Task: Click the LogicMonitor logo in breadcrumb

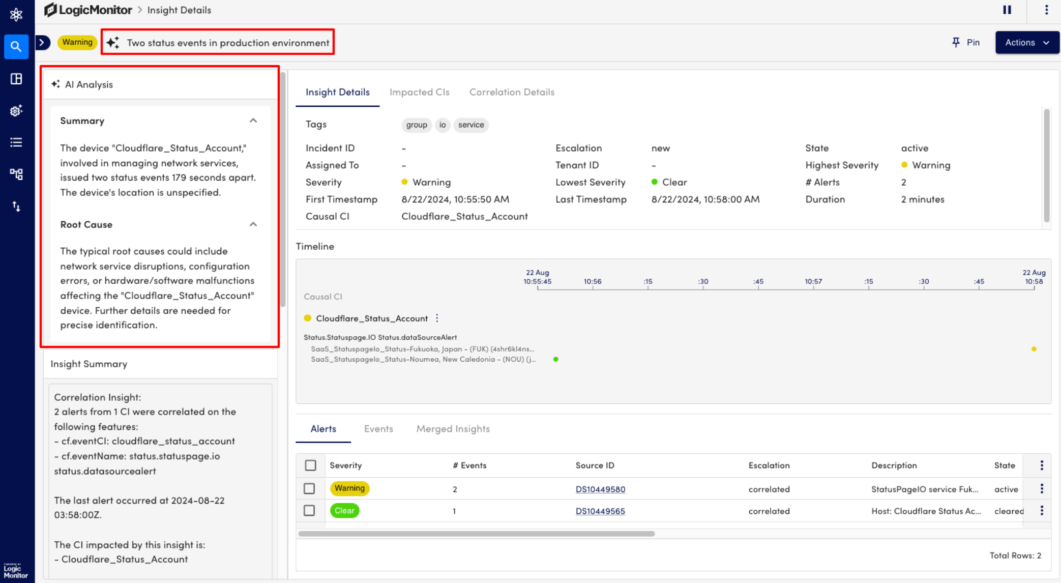Action: 88,10
